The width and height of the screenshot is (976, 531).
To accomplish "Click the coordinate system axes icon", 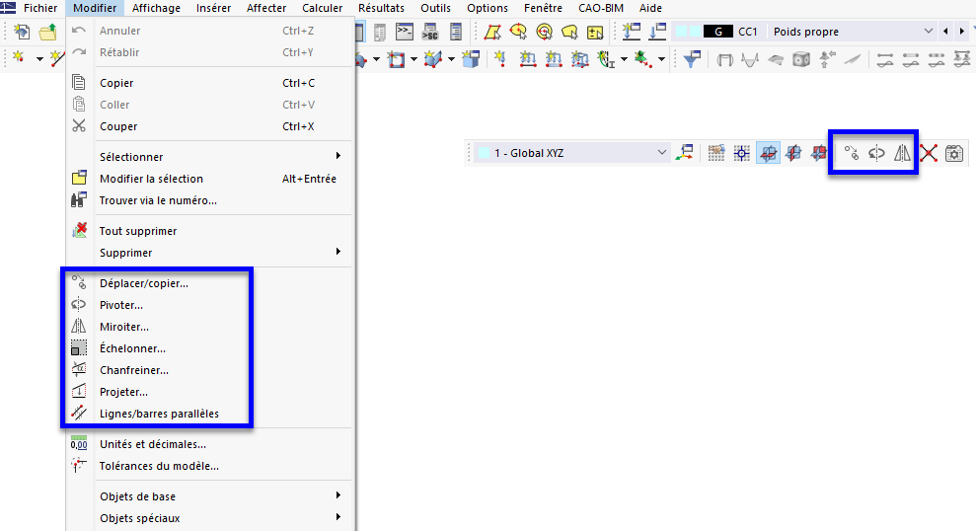I will click(x=685, y=153).
